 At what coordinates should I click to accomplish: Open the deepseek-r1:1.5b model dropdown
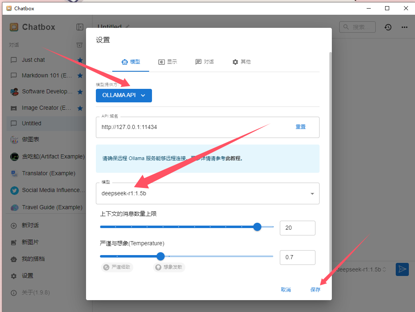(x=207, y=193)
